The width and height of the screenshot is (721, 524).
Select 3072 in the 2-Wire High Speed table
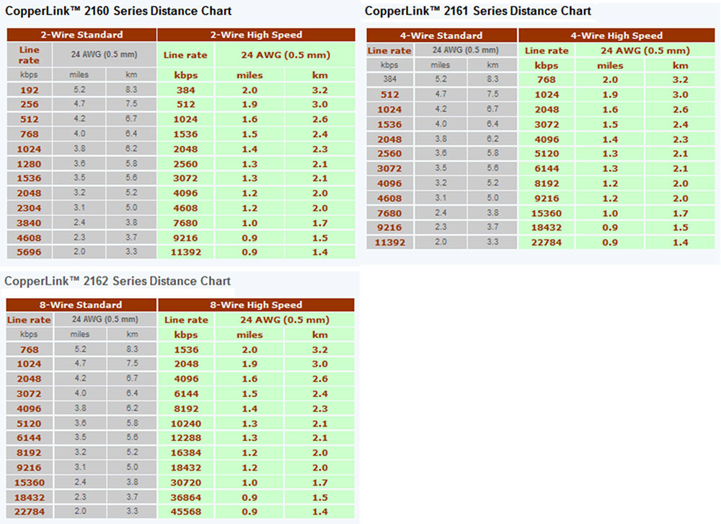pos(186,178)
